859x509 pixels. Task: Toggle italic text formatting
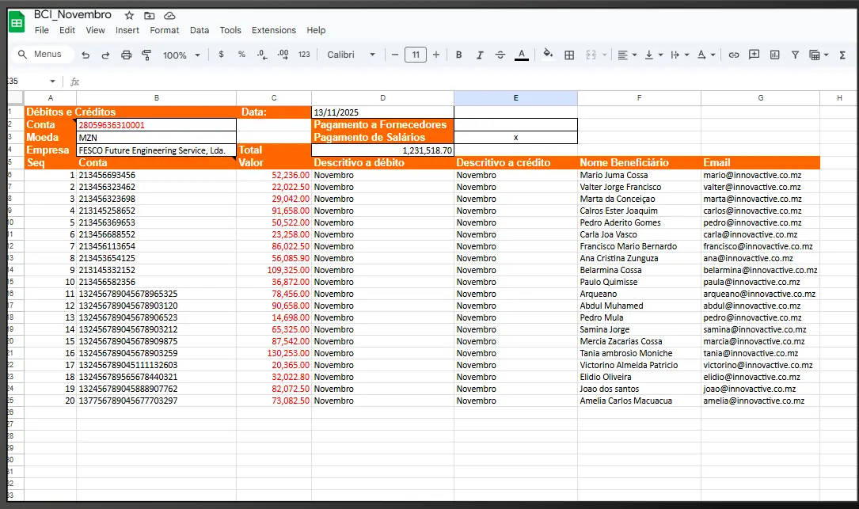[x=479, y=55]
